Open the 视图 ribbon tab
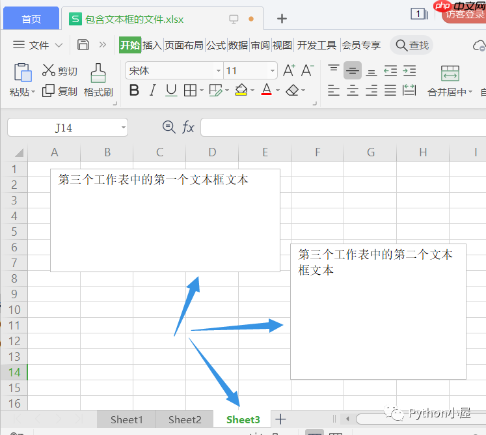The image size is (486, 435). 282,45
